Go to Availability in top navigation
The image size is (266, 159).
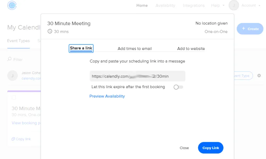(165, 5)
